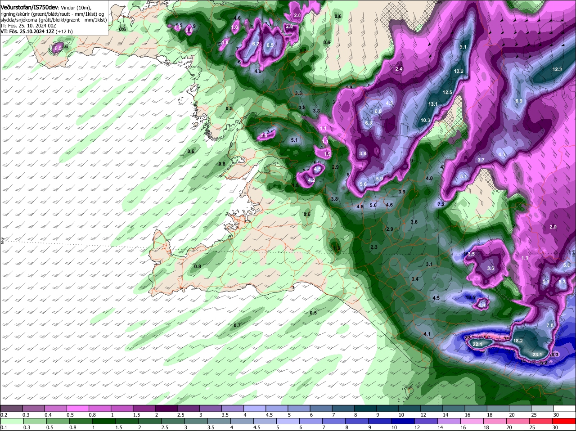Select the upper scale swatch labeled 2.5
The image size is (576, 431).
tap(189, 408)
